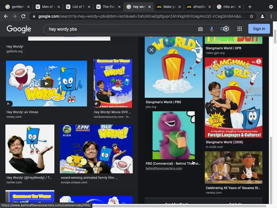Click the horizontal scrollbar at the page bottom
The width and height of the screenshot is (277, 208).
pyautogui.click(x=179, y=206)
